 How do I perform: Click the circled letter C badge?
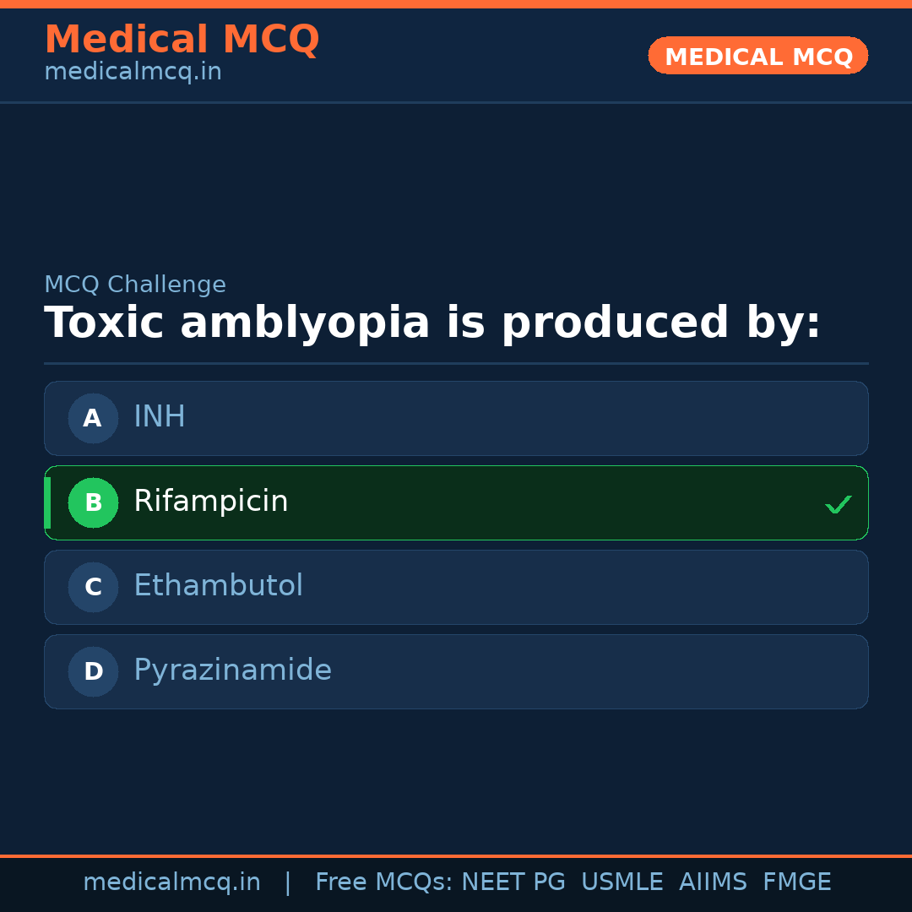click(x=93, y=587)
